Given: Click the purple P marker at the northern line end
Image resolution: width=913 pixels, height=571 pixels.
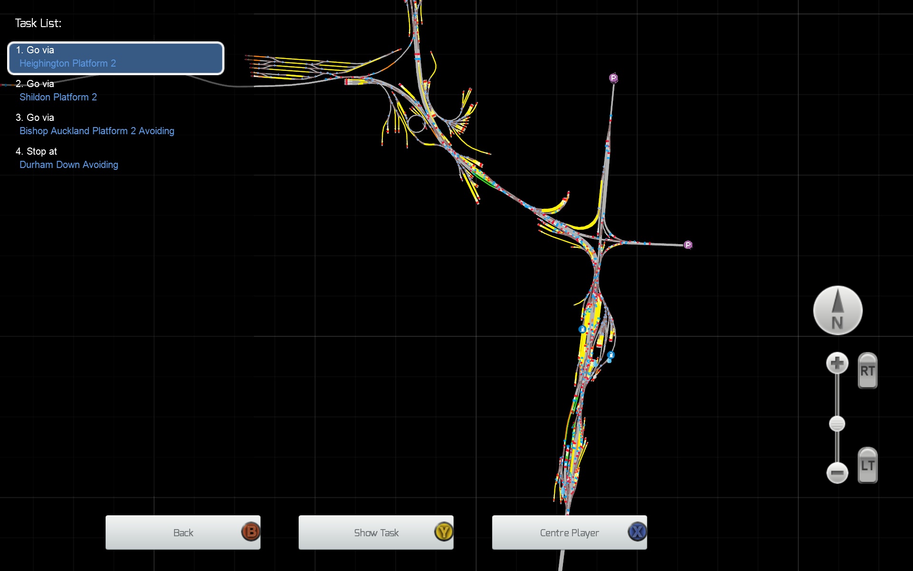Looking at the screenshot, I should [x=613, y=78].
